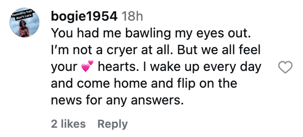Image resolution: width=303 pixels, height=137 pixels.
Task: Click the bogie1954 username
Action: [84, 17]
